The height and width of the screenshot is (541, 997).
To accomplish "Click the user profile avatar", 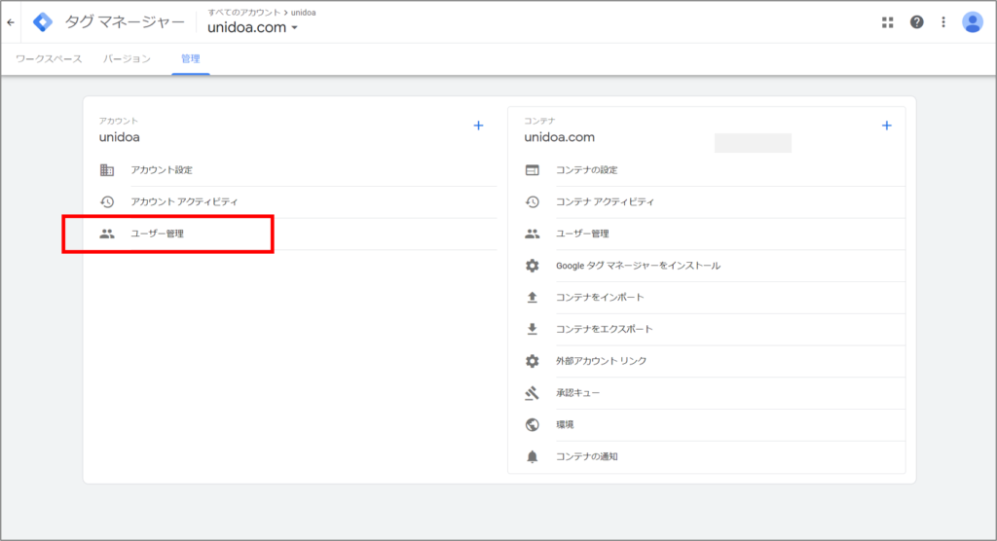I will click(x=973, y=22).
